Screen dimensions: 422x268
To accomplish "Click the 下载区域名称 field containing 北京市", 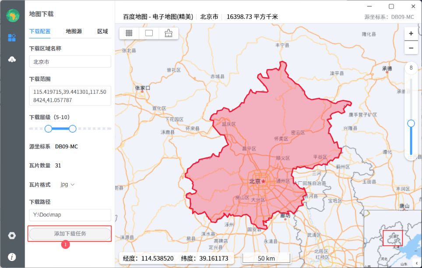I will tap(70, 62).
